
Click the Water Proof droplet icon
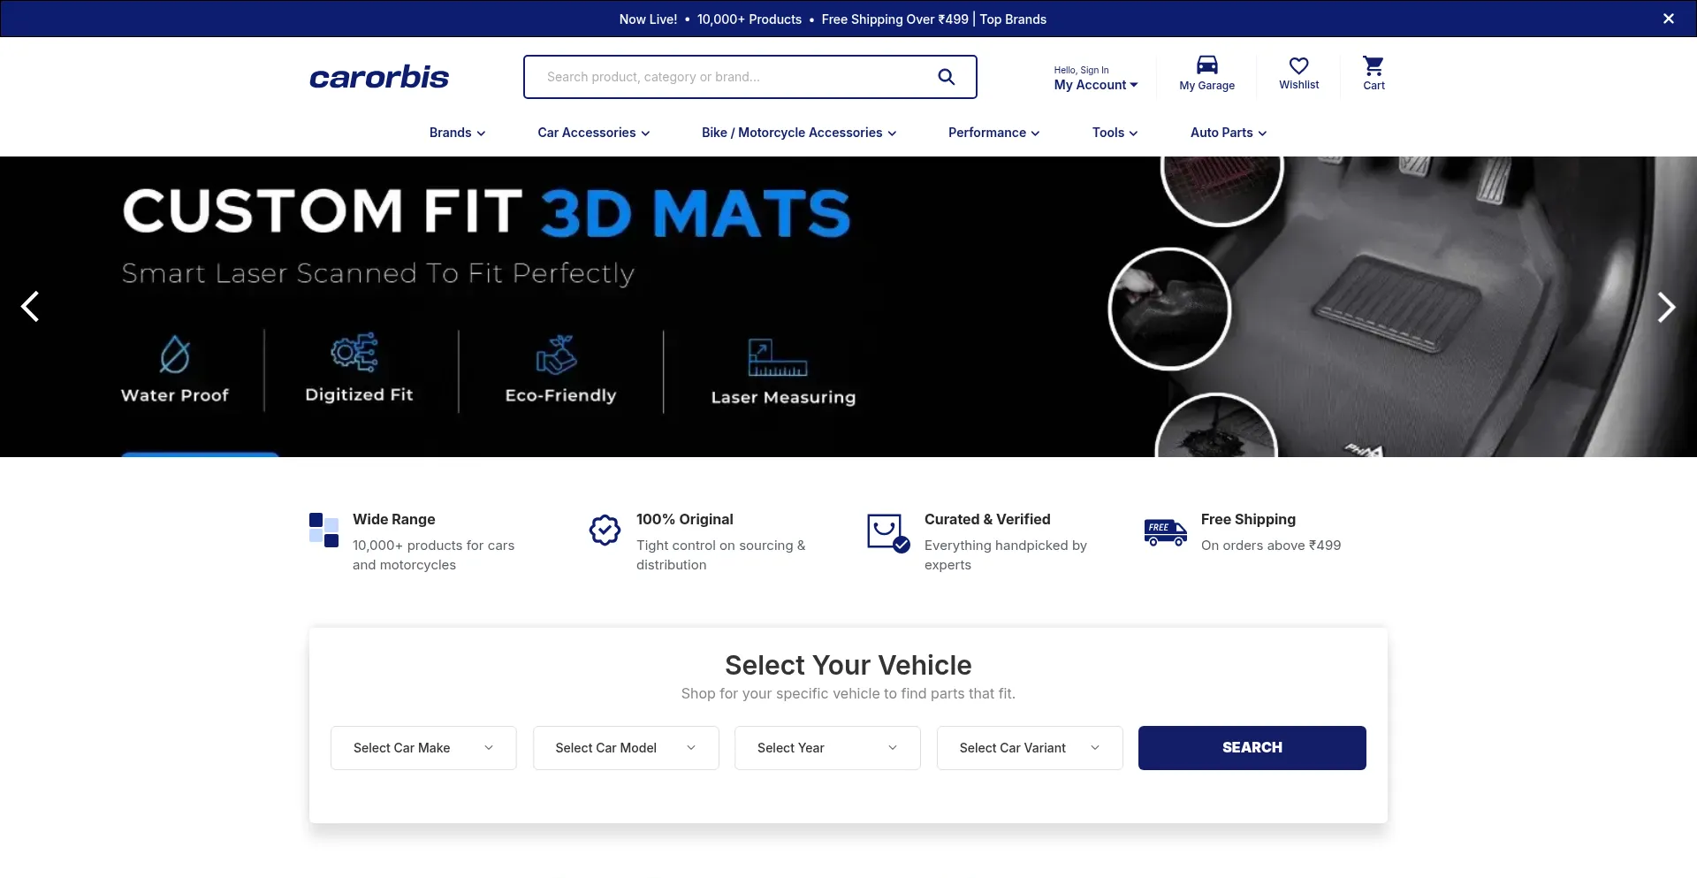(x=175, y=354)
